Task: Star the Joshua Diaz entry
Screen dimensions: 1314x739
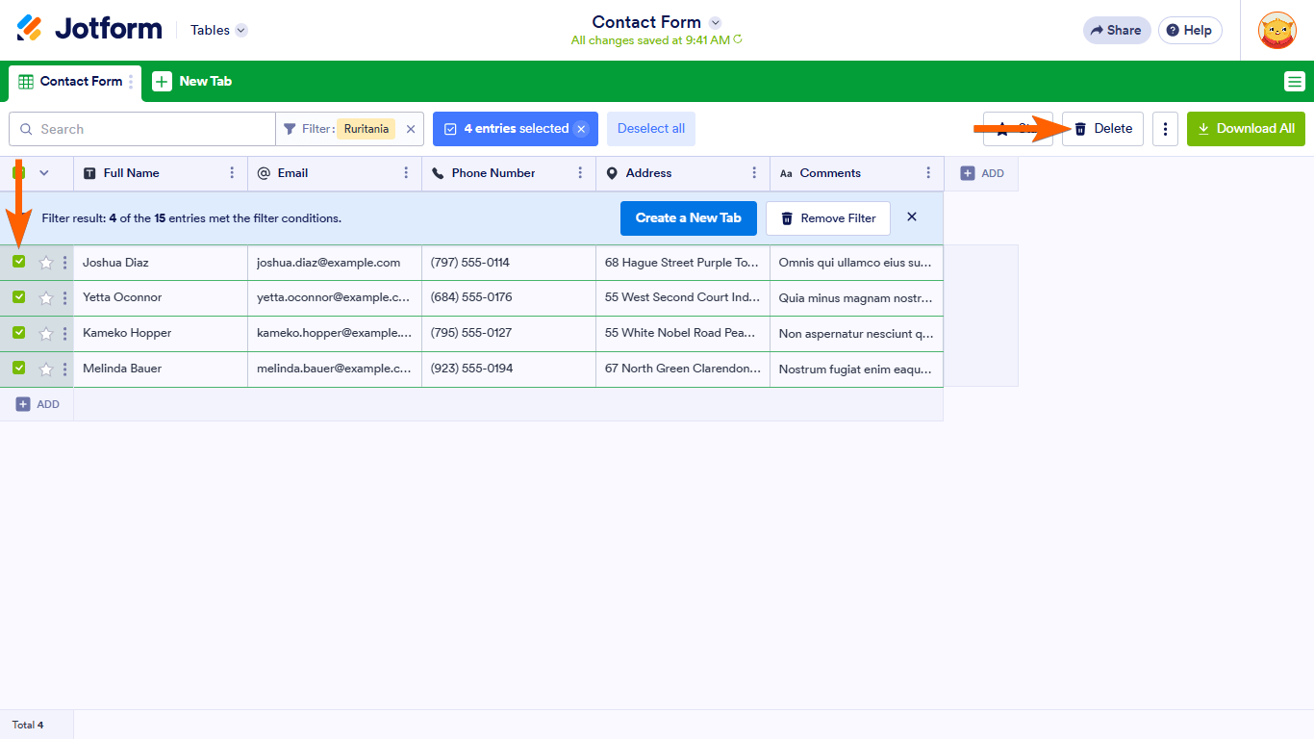Action: [45, 263]
